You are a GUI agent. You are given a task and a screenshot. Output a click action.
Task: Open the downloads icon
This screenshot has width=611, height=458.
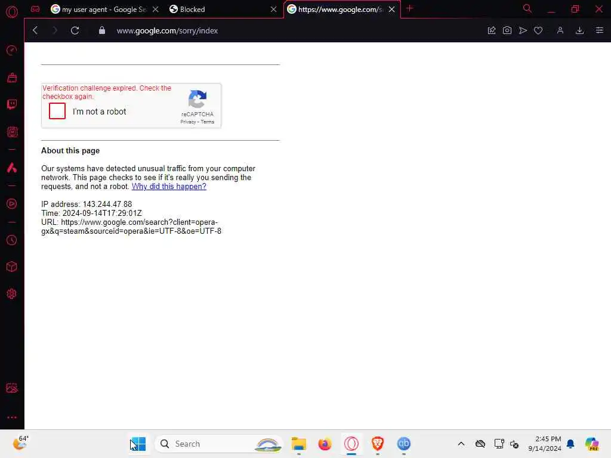[x=579, y=30]
